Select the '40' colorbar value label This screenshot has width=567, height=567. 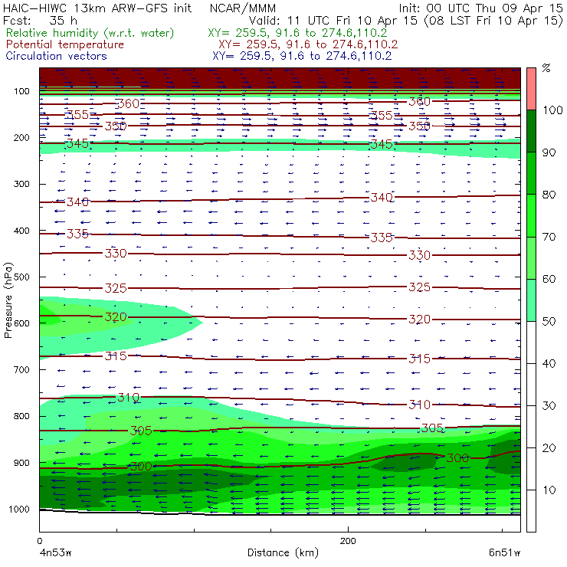549,363
